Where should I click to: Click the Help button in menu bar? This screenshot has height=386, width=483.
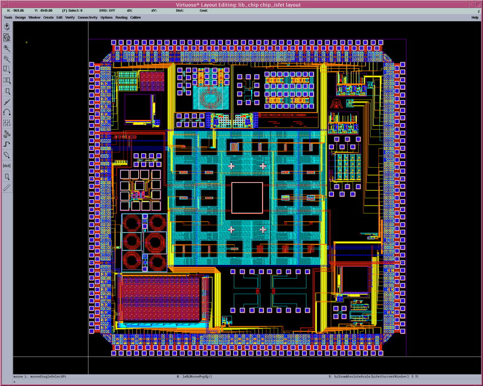475,17
